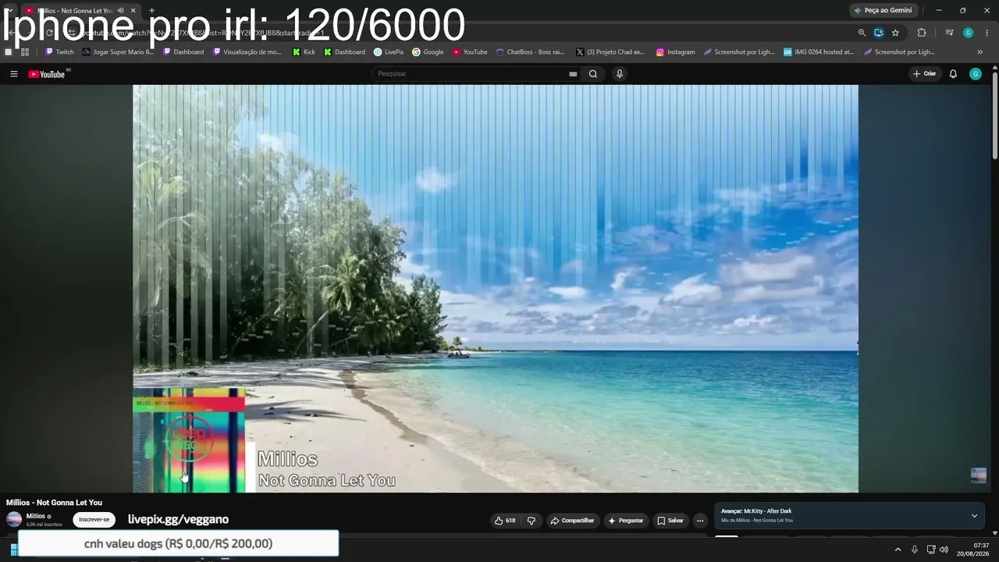Image resolution: width=999 pixels, height=562 pixels.
Task: Open more video actions ellipsis menu
Action: click(x=700, y=521)
